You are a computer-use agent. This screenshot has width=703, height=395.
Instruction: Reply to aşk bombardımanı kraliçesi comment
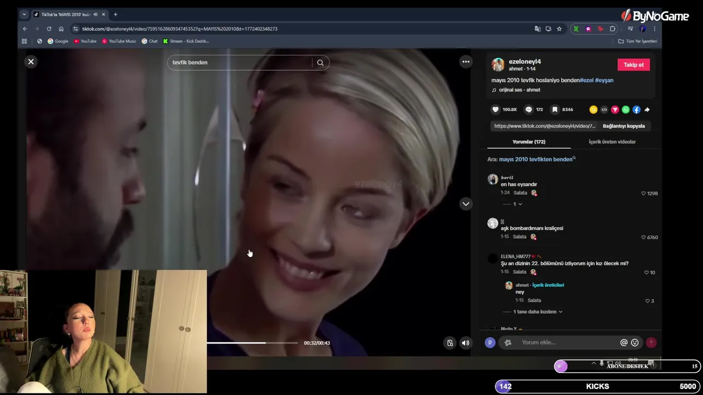pos(520,237)
